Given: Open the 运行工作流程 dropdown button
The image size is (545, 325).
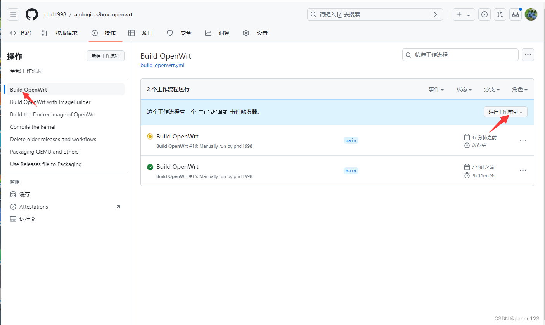Looking at the screenshot, I should [505, 112].
